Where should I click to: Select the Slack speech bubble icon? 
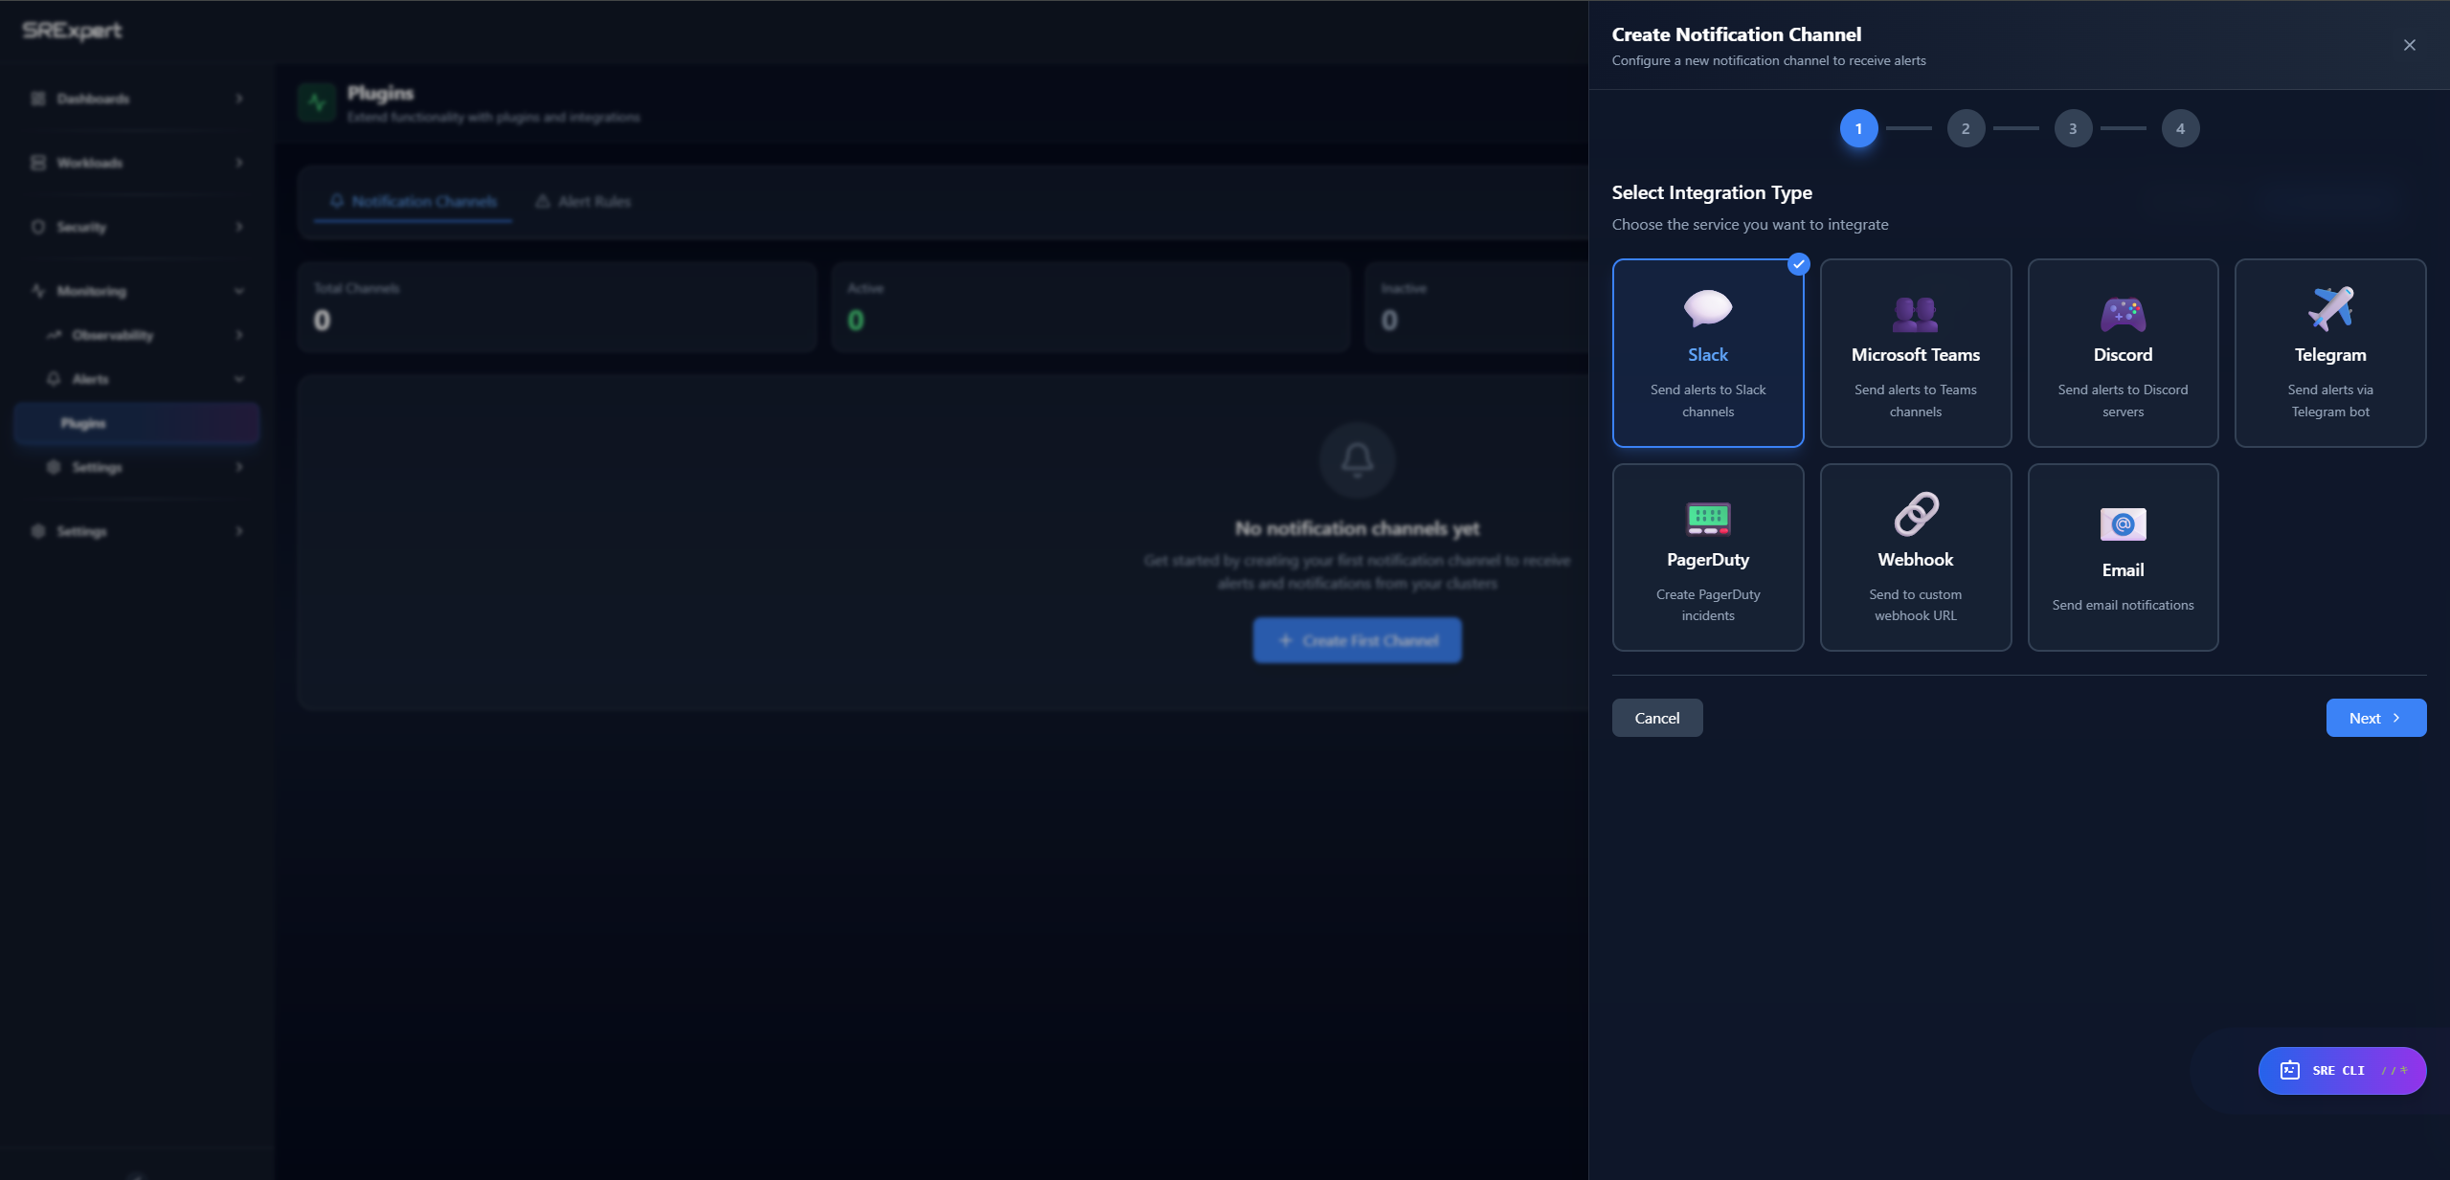point(1707,308)
